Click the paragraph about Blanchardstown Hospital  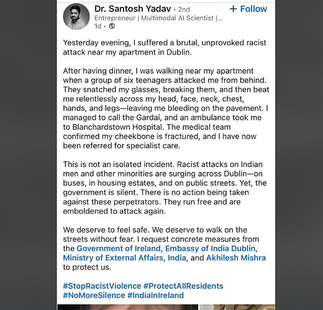[166, 108]
